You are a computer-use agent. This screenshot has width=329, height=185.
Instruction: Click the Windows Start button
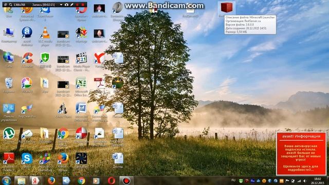click(7, 180)
